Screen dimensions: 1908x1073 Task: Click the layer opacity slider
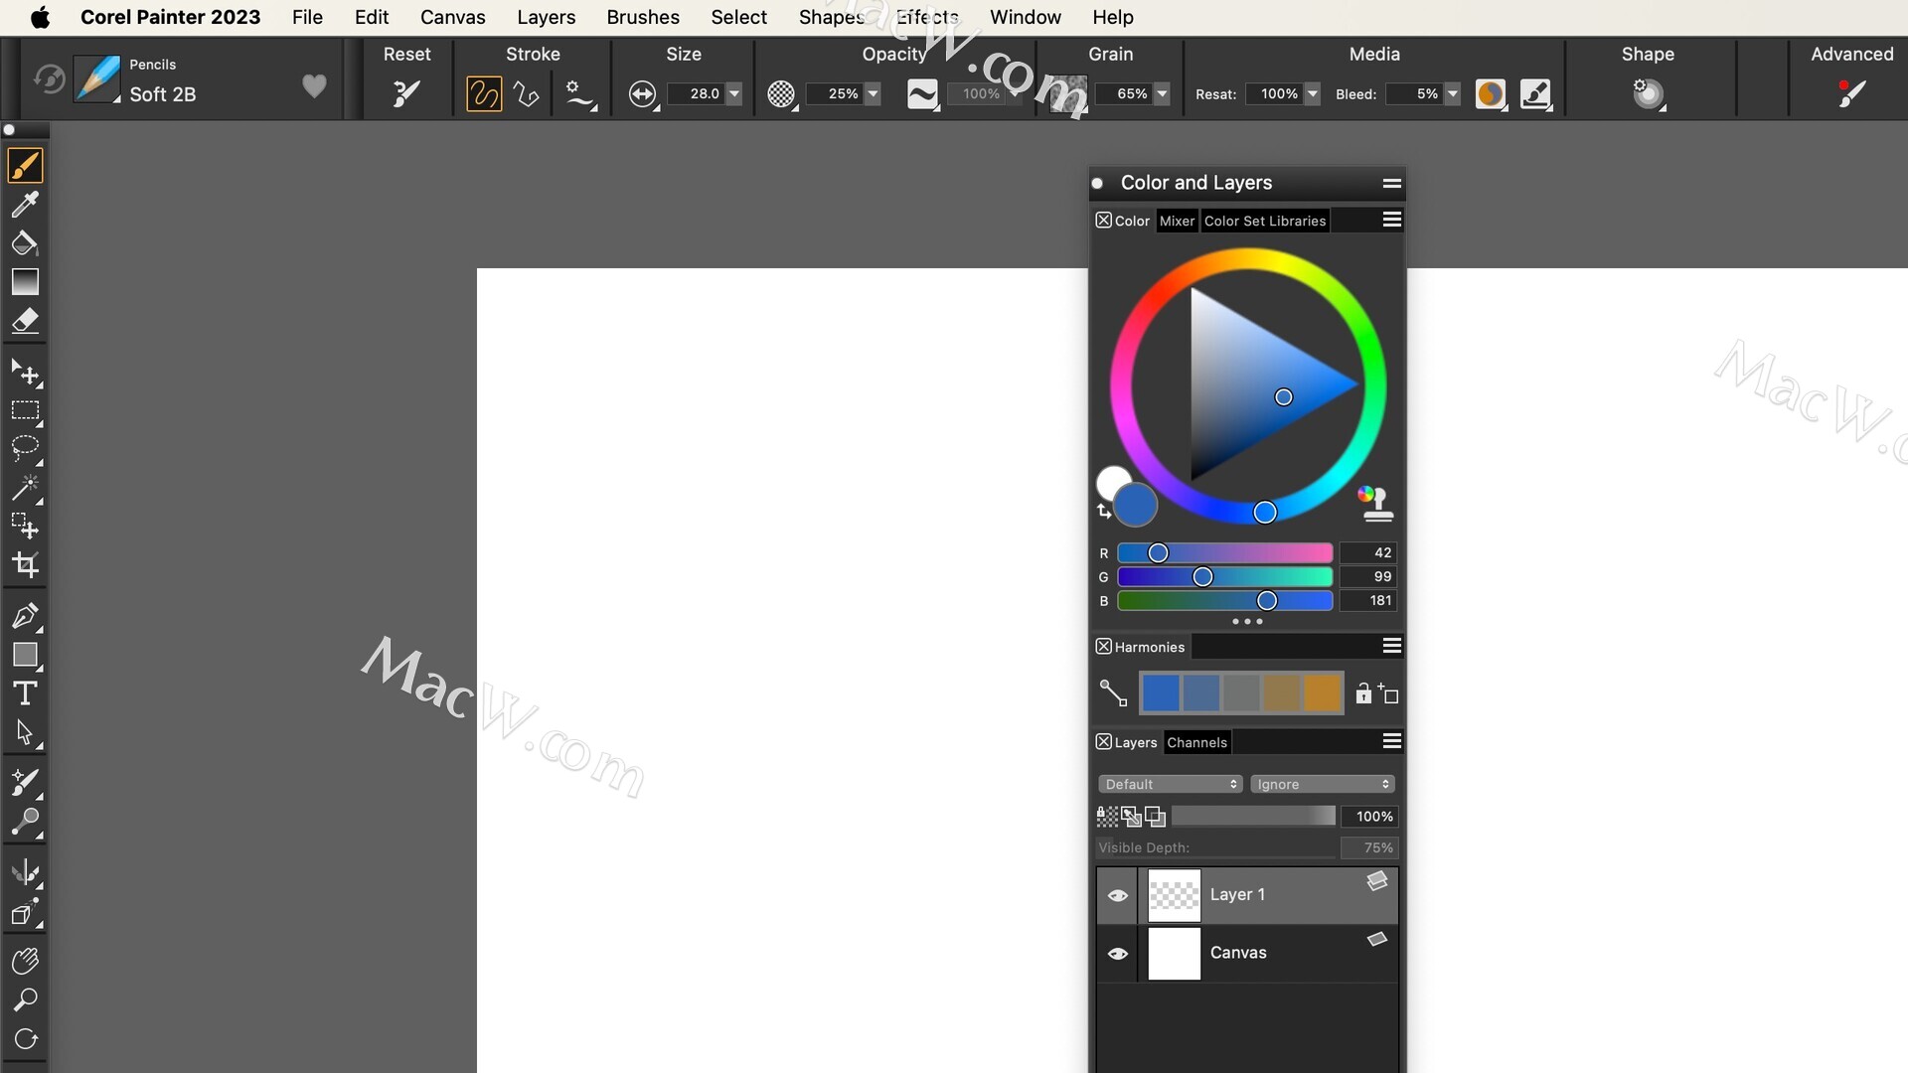pyautogui.click(x=1253, y=816)
